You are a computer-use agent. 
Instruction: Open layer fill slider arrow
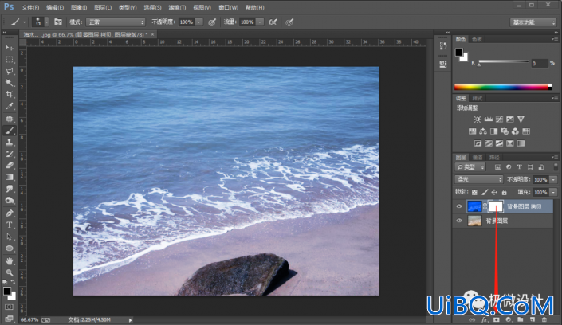coord(554,193)
